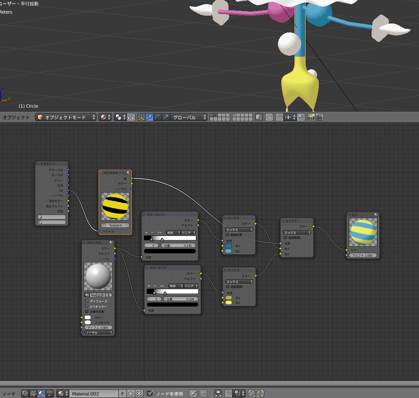Collapse the Geometry node via its triangle
419x398 pixels.
tap(38, 164)
